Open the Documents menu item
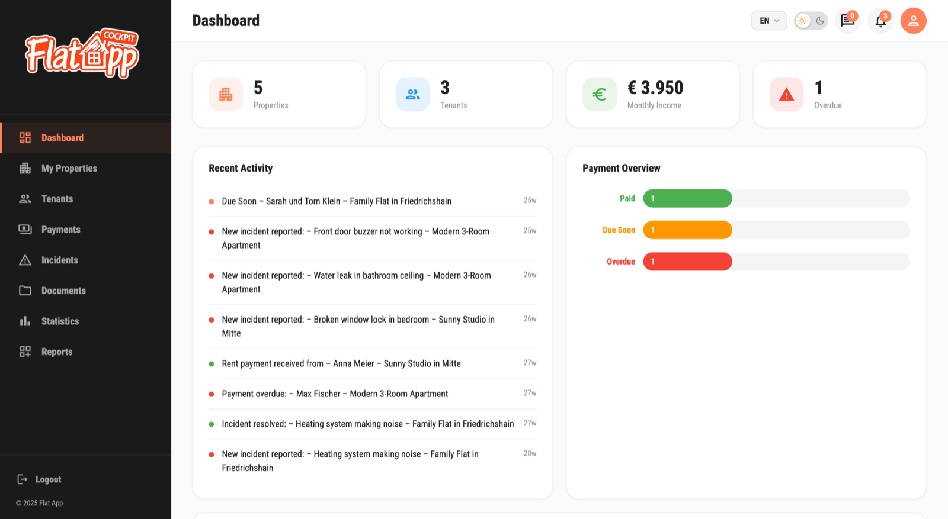This screenshot has width=948, height=519. [x=86, y=291]
